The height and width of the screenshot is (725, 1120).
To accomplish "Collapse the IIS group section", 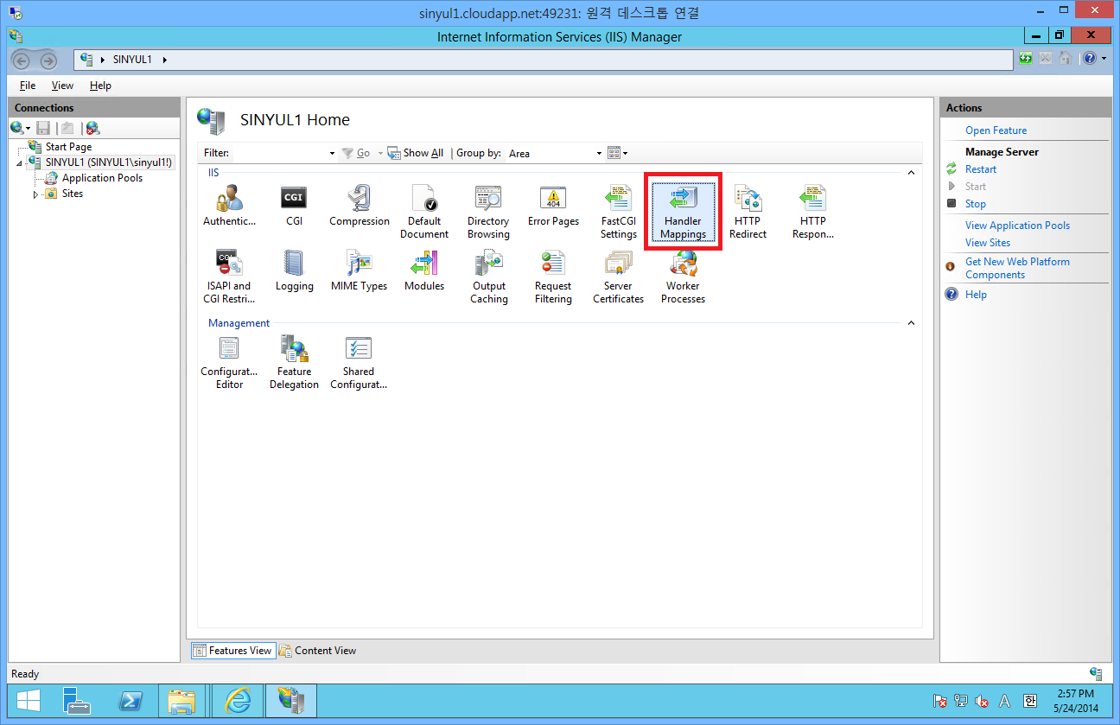I will coord(911,173).
